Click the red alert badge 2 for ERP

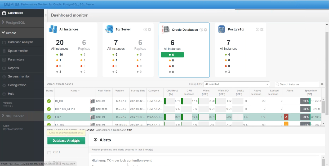(286, 117)
